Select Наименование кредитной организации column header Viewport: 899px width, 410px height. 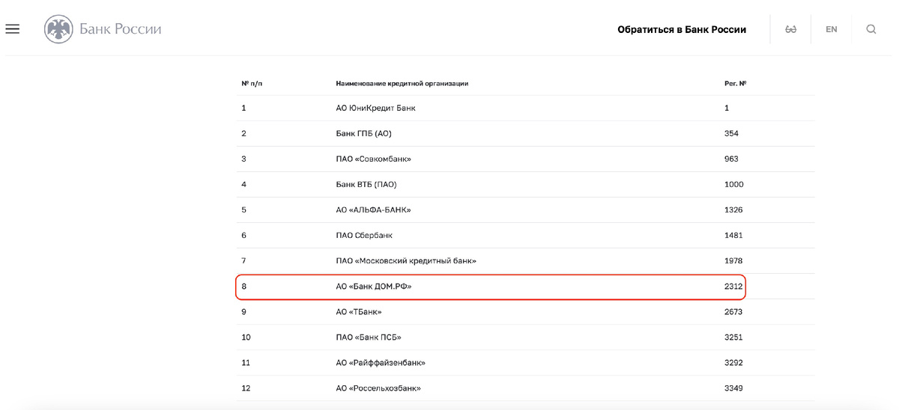[402, 83]
